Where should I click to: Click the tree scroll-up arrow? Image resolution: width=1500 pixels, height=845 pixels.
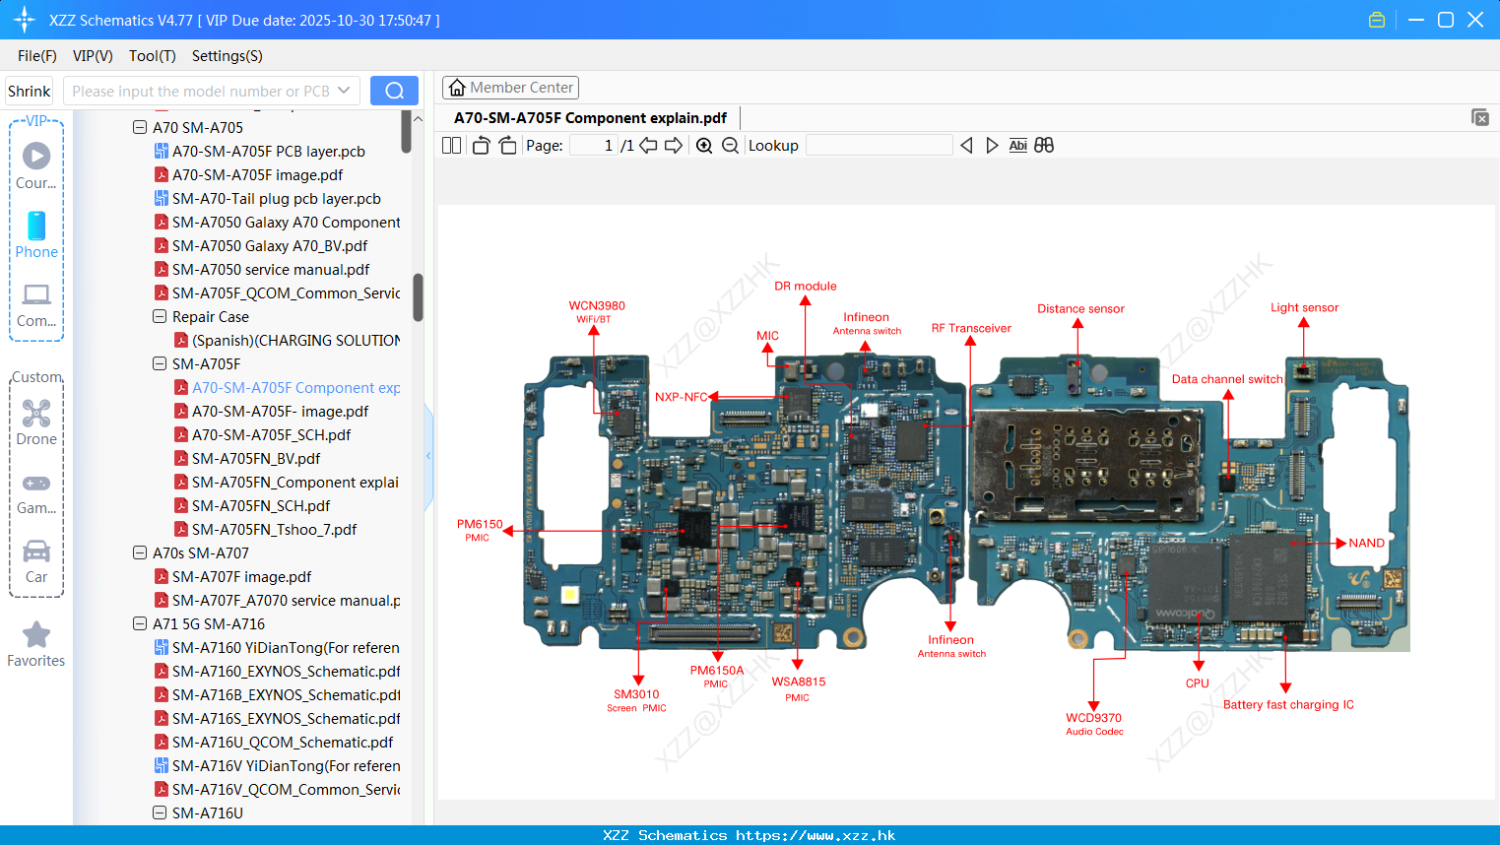(x=418, y=118)
